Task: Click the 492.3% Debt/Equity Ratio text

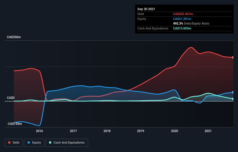Action: 191,24
